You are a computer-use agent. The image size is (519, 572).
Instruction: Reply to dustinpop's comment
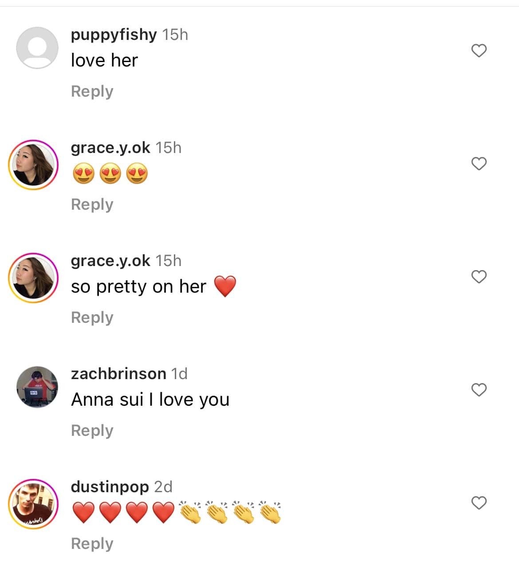click(92, 544)
